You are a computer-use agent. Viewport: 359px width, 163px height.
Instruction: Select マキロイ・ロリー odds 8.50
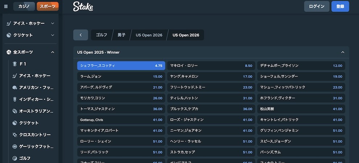point(211,66)
